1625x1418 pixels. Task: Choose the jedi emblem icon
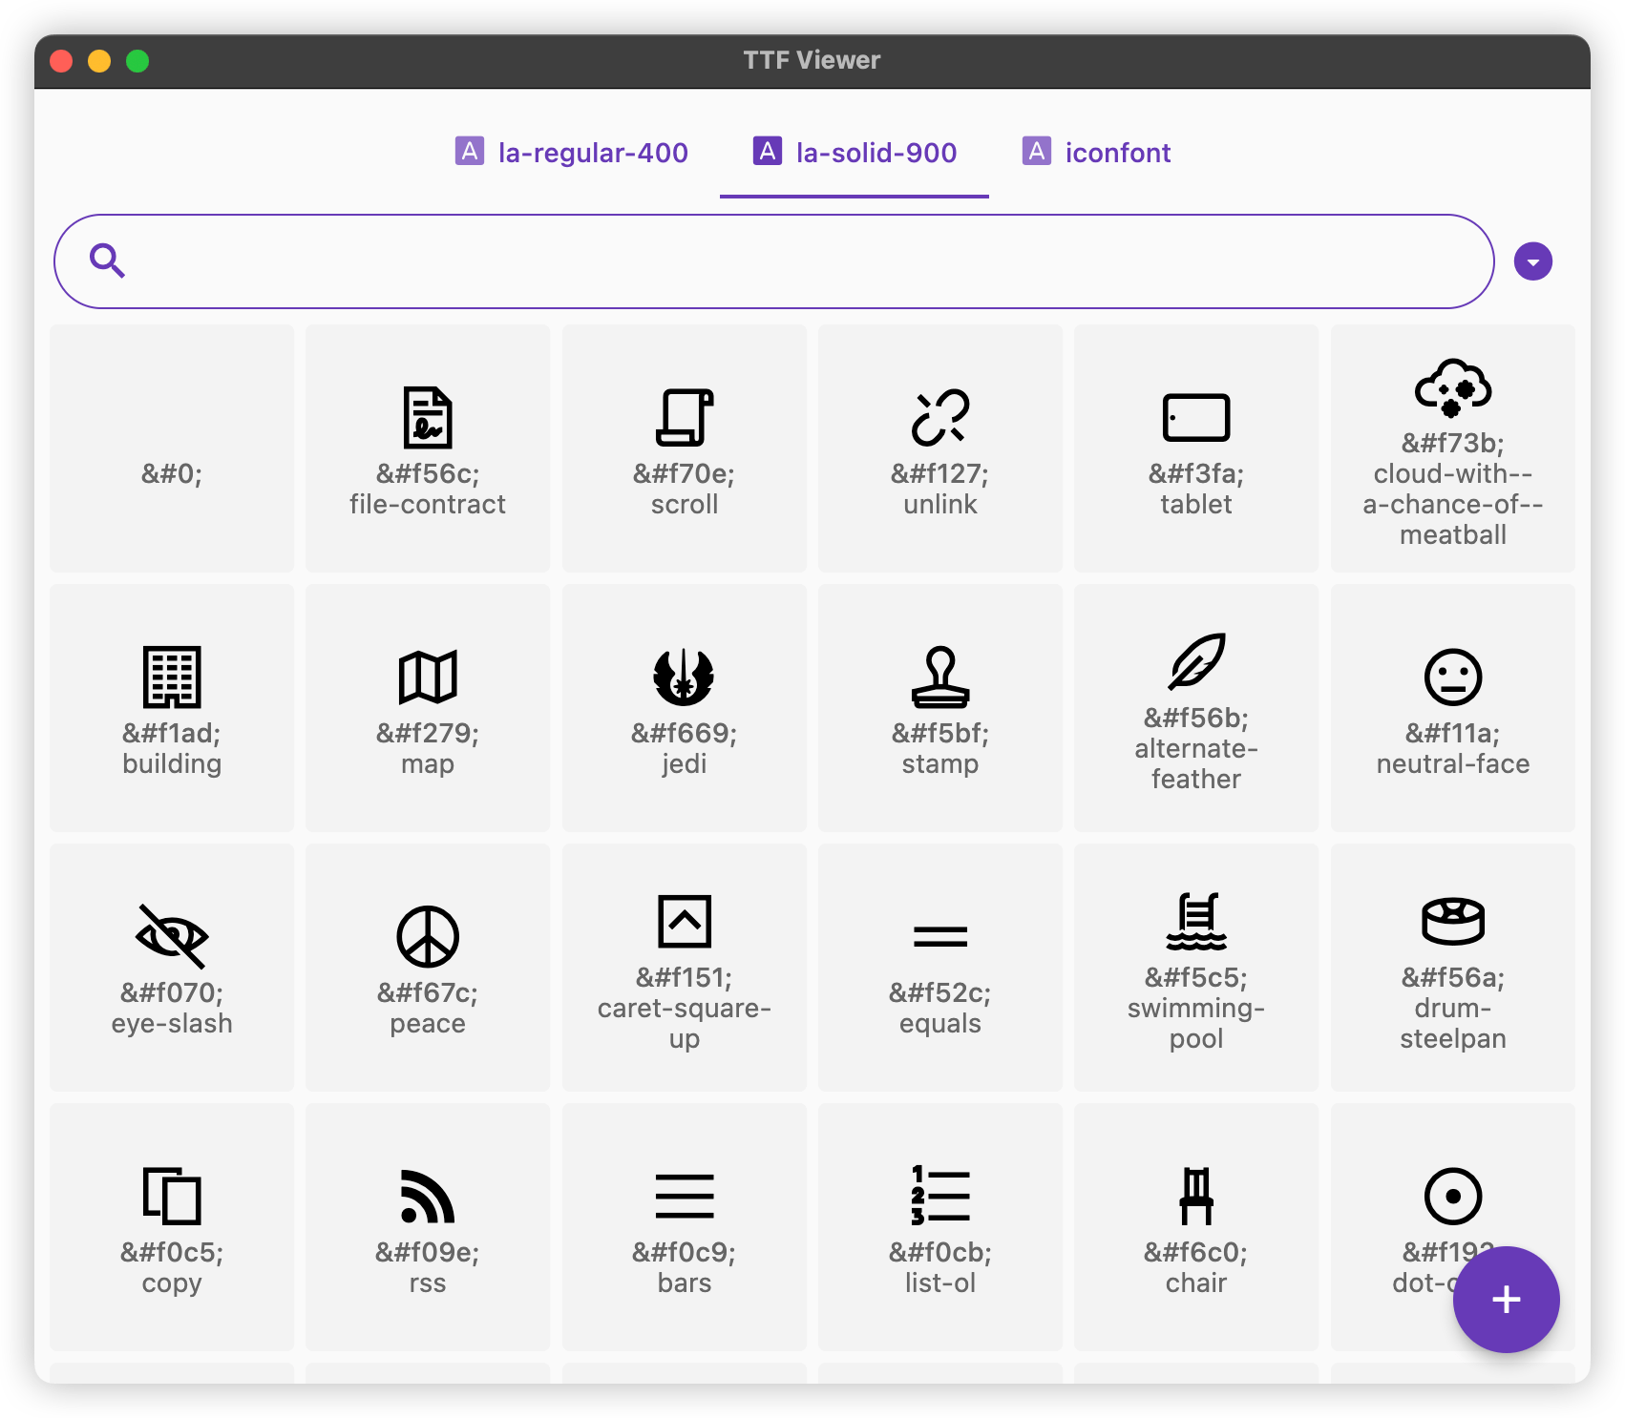[685, 677]
